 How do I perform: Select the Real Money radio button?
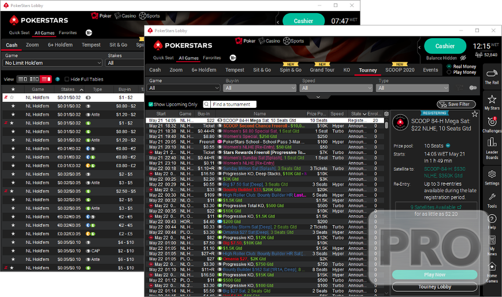click(x=449, y=66)
